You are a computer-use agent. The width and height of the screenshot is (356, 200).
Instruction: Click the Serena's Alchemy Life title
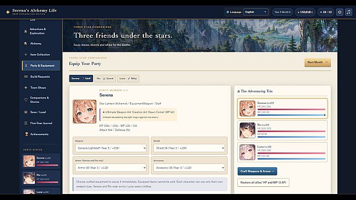click(34, 10)
